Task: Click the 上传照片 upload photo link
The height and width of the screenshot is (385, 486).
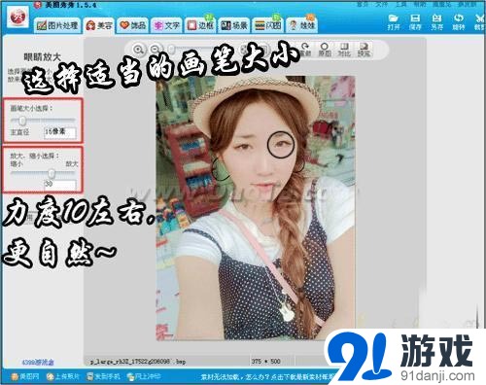Action: click(x=63, y=376)
